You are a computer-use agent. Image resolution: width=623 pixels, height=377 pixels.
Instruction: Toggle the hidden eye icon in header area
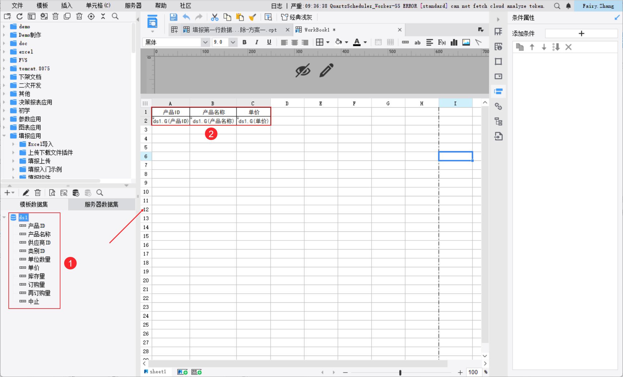tap(303, 71)
